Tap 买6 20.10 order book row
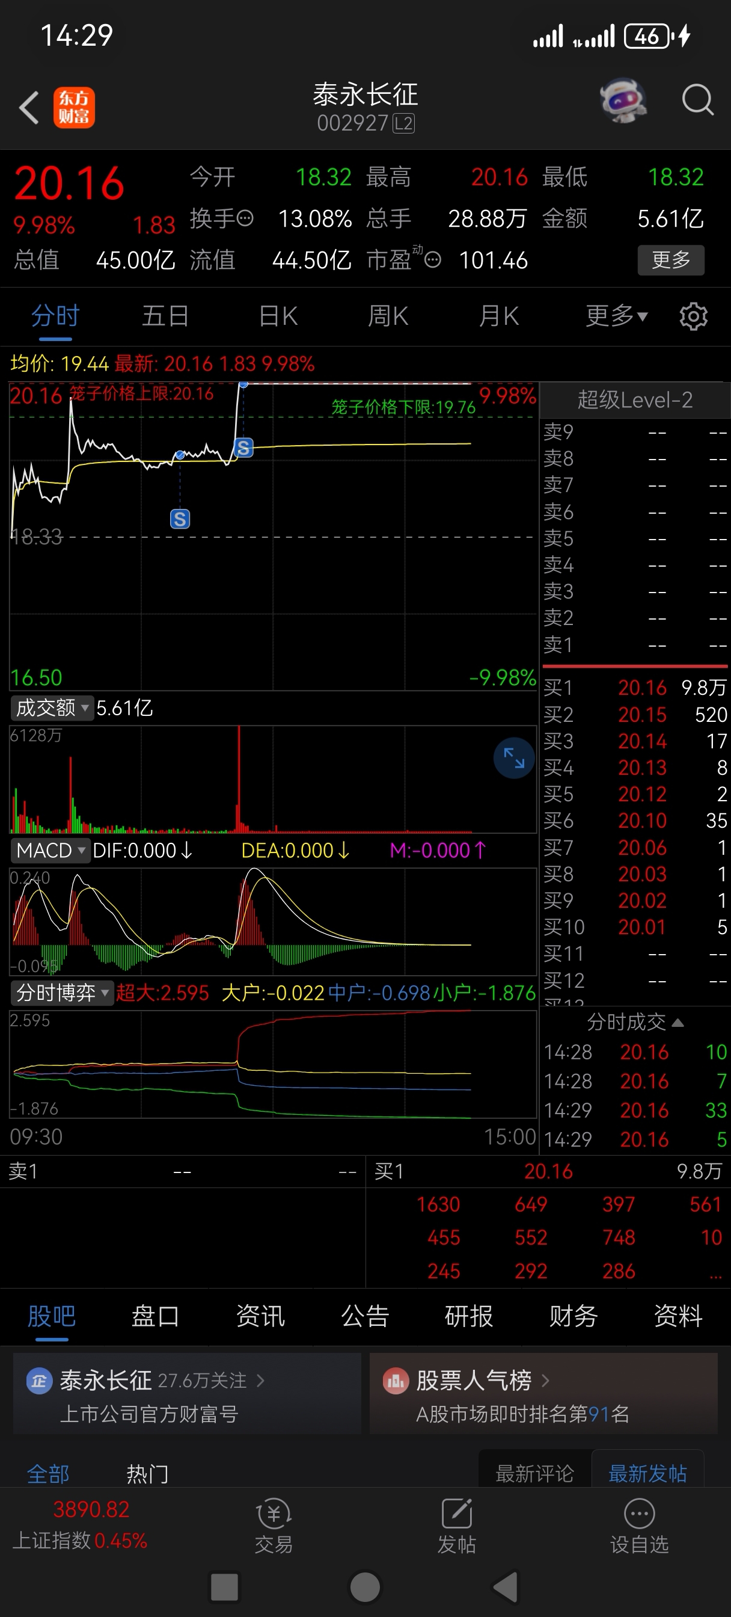Image resolution: width=731 pixels, height=1617 pixels. (x=635, y=821)
